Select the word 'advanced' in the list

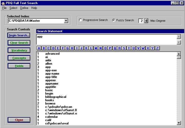click(52, 54)
